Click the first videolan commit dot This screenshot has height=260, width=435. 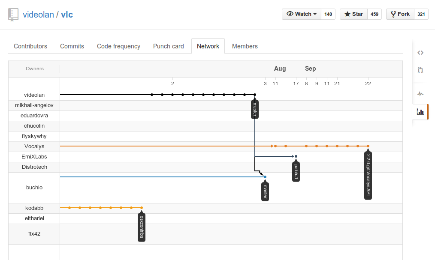click(x=152, y=95)
